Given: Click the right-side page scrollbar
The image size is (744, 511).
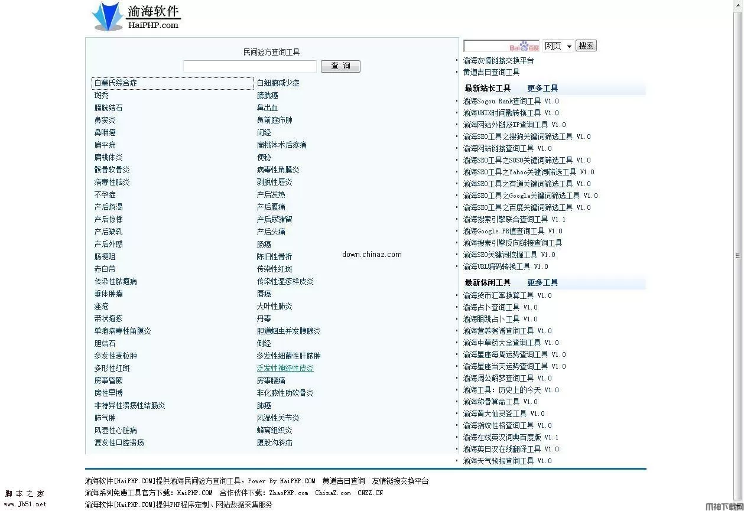Looking at the screenshot, I should [x=737, y=255].
